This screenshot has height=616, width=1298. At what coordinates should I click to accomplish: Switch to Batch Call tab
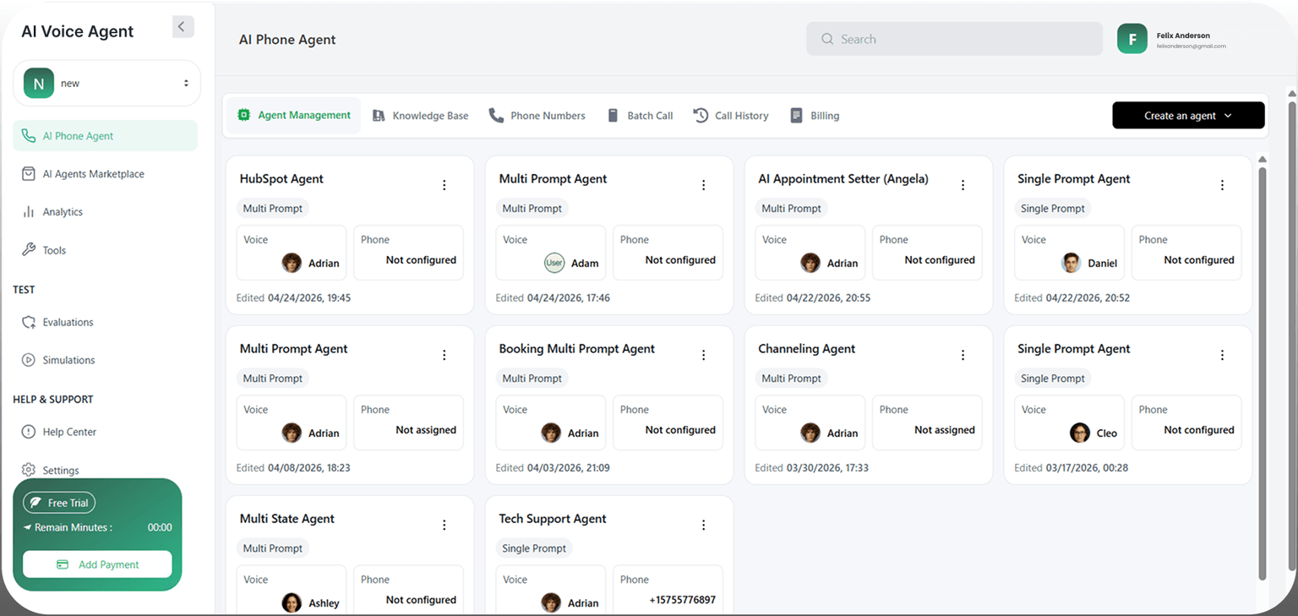640,116
